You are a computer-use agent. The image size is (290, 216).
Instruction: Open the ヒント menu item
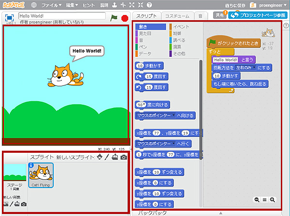[x=88, y=5]
